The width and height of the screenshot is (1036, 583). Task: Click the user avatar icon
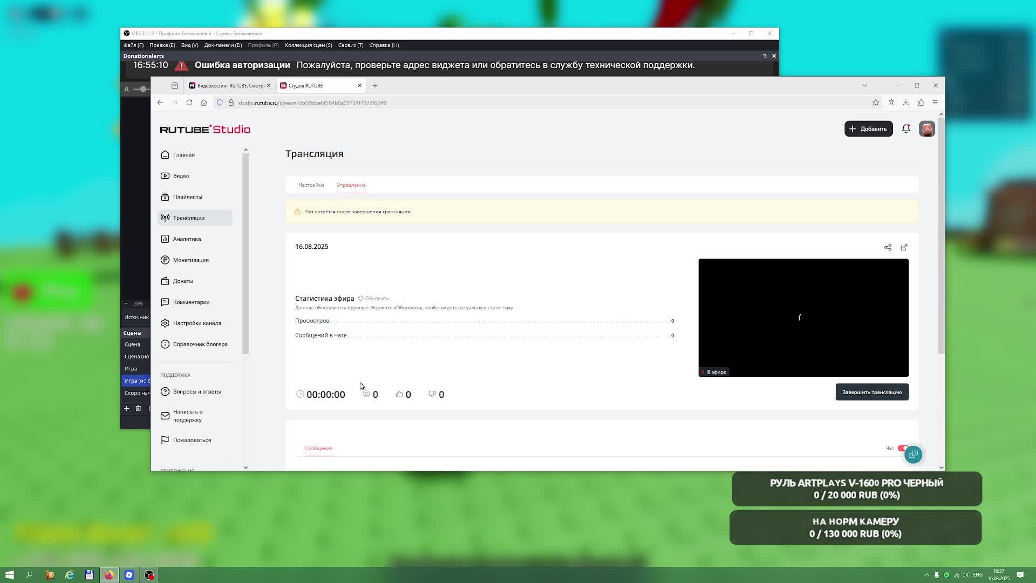click(x=926, y=129)
